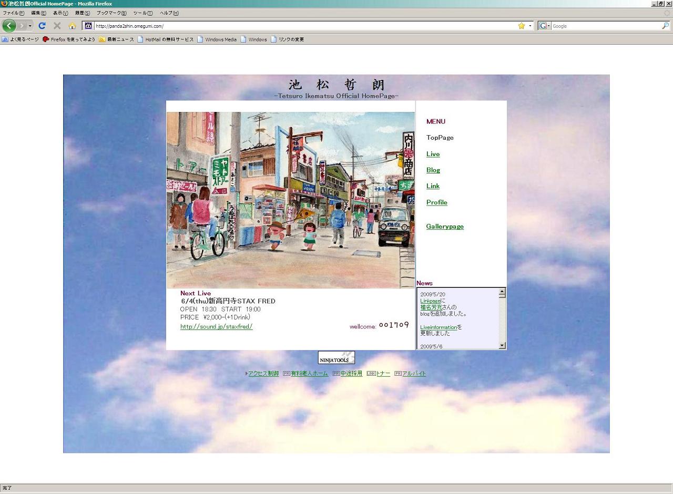Click the address bar URL field
Viewport: 673px width, 494px height.
[x=305, y=26]
